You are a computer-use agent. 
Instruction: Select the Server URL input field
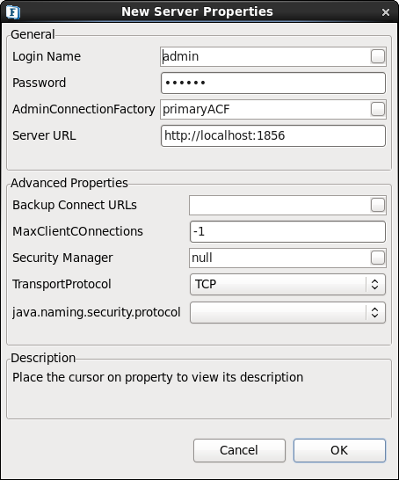273,135
